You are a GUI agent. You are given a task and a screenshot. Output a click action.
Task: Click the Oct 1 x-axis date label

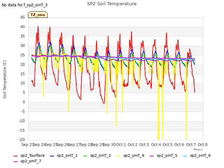point(121,145)
